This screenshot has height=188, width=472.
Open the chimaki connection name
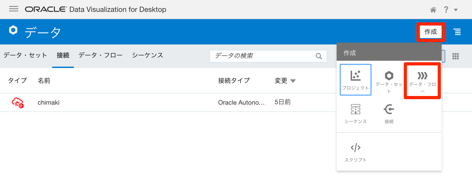[48, 102]
